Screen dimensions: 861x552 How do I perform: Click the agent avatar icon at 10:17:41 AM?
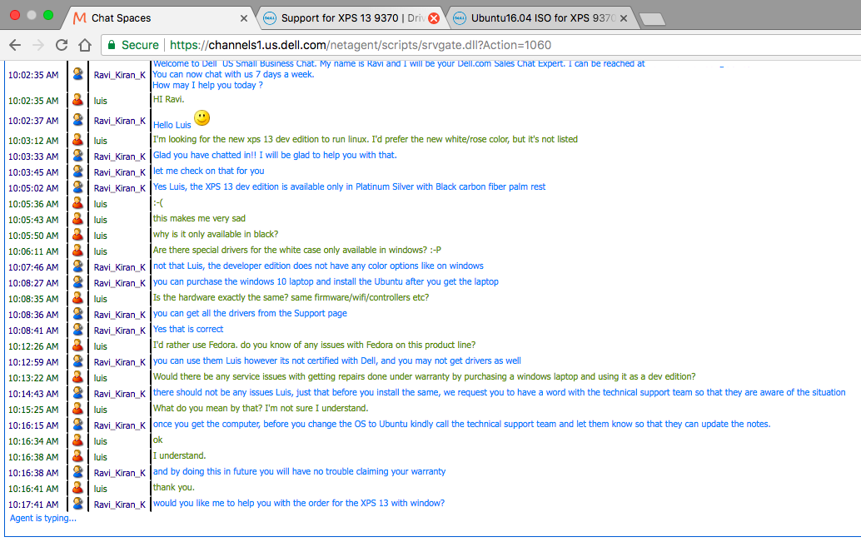pyautogui.click(x=78, y=503)
